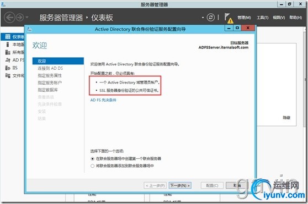Screen dimensions: 308x204
Task: Click the forward navigation arrow in Server Manager
Action: 20,18
